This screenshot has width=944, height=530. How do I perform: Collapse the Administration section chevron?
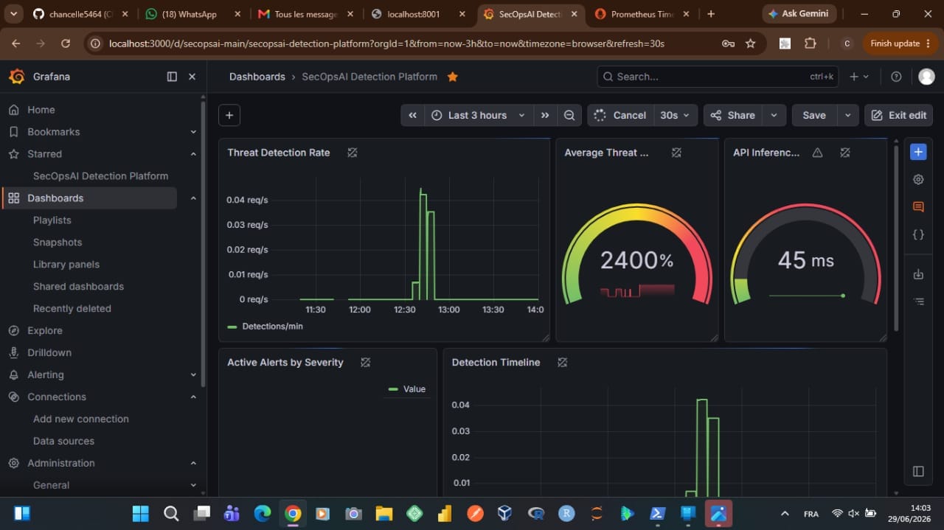[193, 464]
